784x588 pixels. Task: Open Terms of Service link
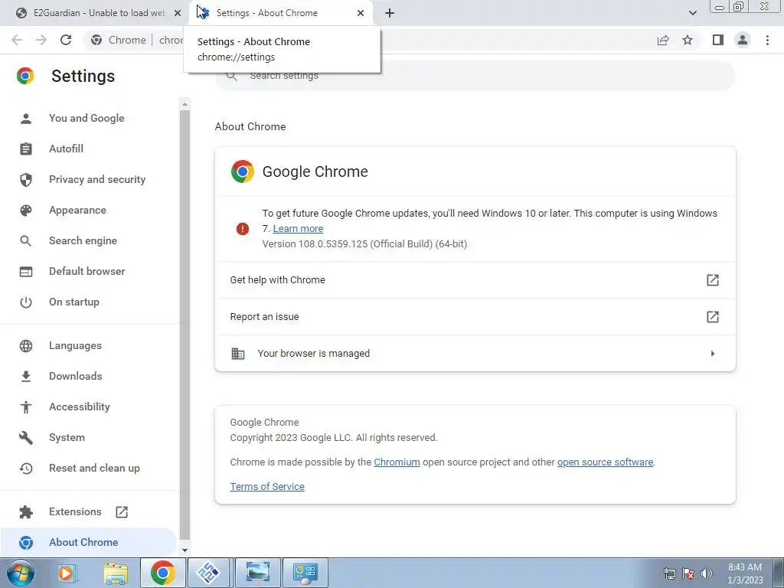[267, 486]
